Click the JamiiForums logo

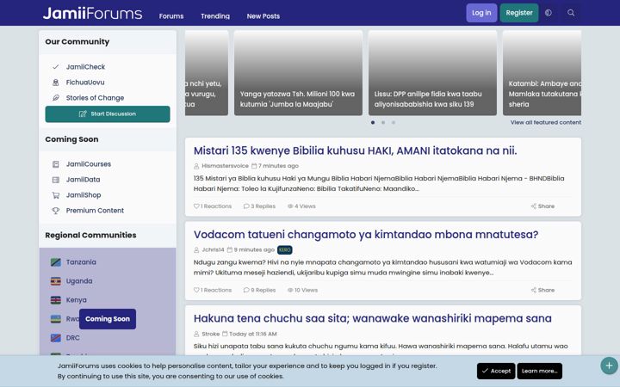click(92, 14)
